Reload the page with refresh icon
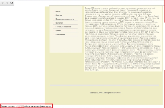The width and height of the screenshot is (165, 108). pyautogui.click(x=12, y=3)
